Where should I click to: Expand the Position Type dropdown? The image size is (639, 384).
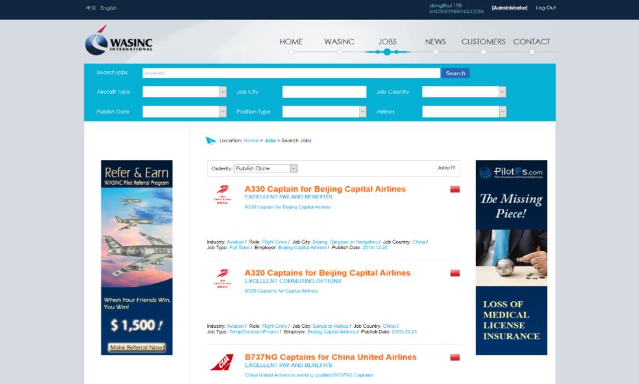(x=324, y=112)
